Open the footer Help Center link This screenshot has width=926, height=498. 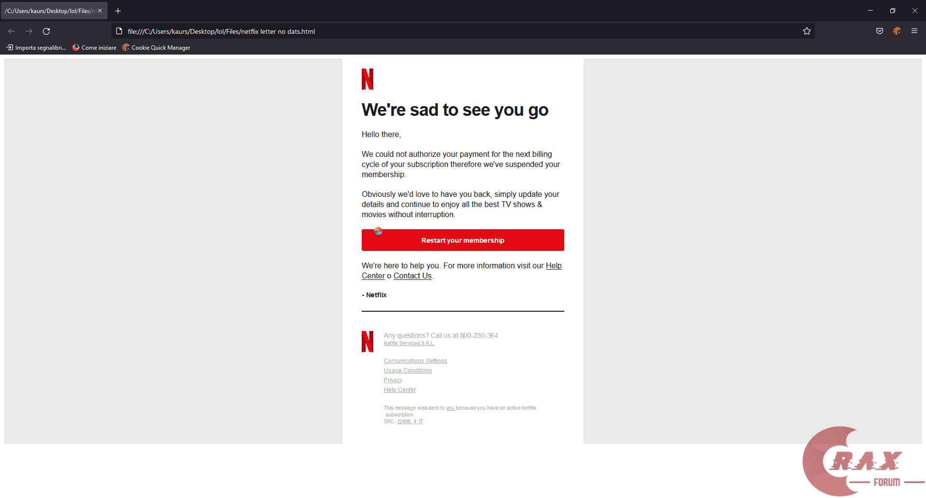400,390
